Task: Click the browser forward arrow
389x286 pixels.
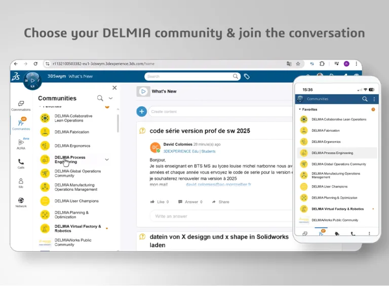Action: click(25, 64)
